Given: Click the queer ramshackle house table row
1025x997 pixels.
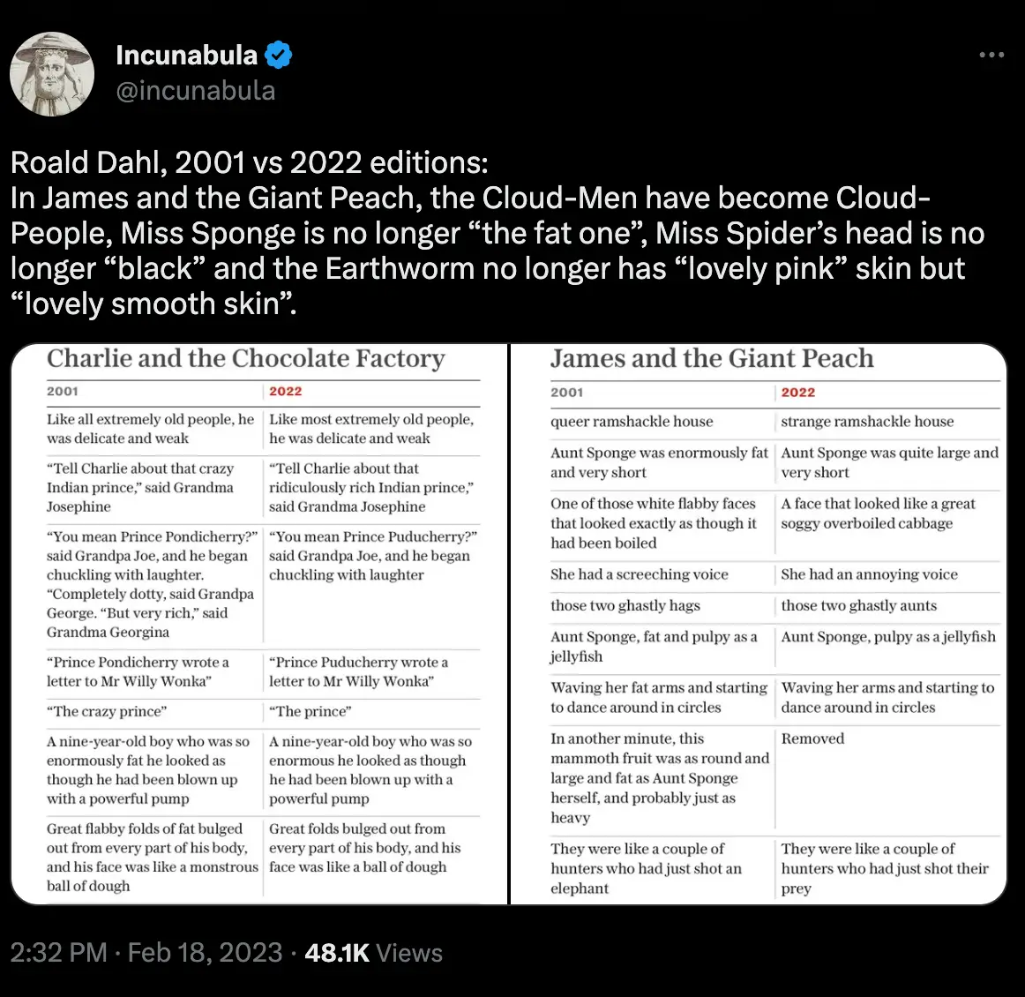Looking at the screenshot, I should click(x=632, y=422).
